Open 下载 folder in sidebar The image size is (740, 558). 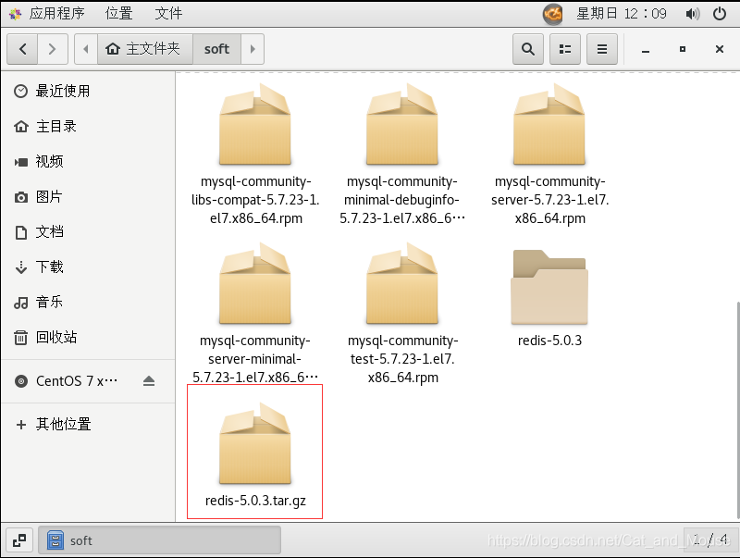point(88,267)
